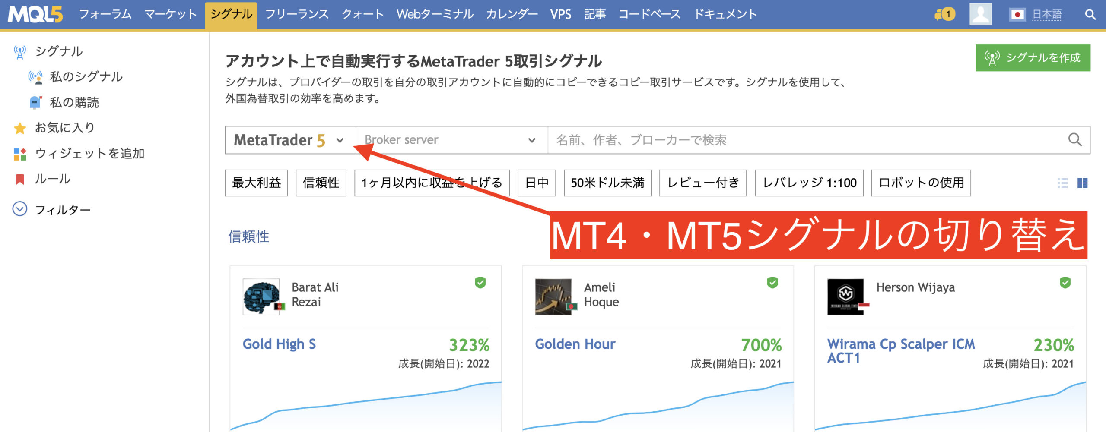Click the search magnifier in signal search box
The image size is (1106, 432).
click(x=1075, y=140)
